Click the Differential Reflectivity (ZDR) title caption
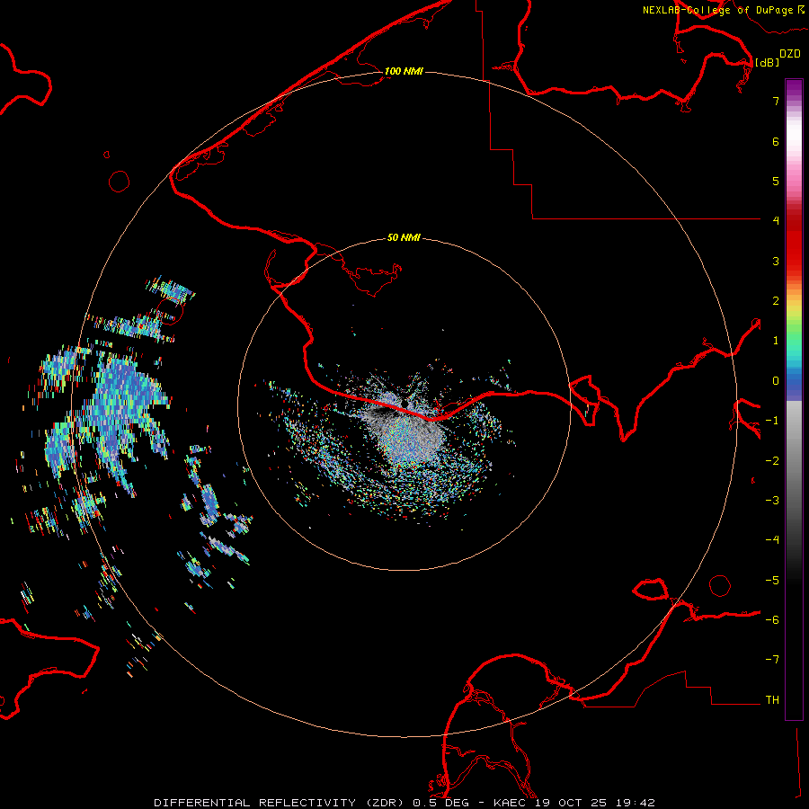The width and height of the screenshot is (809, 809). (404, 803)
